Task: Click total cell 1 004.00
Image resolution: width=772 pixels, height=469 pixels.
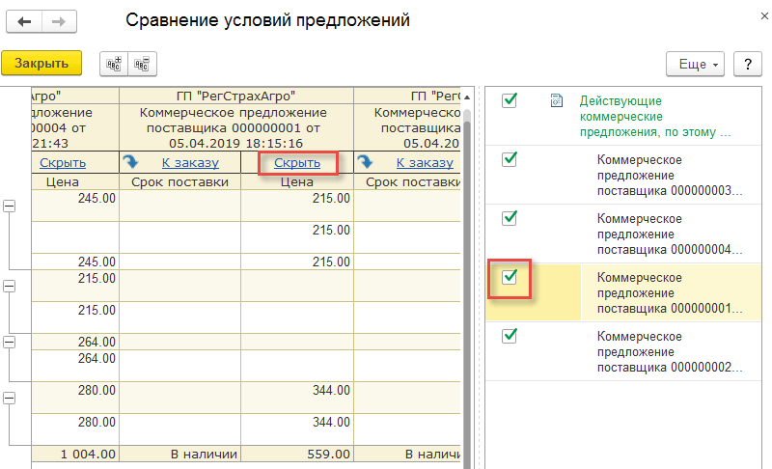Action: (x=75, y=454)
